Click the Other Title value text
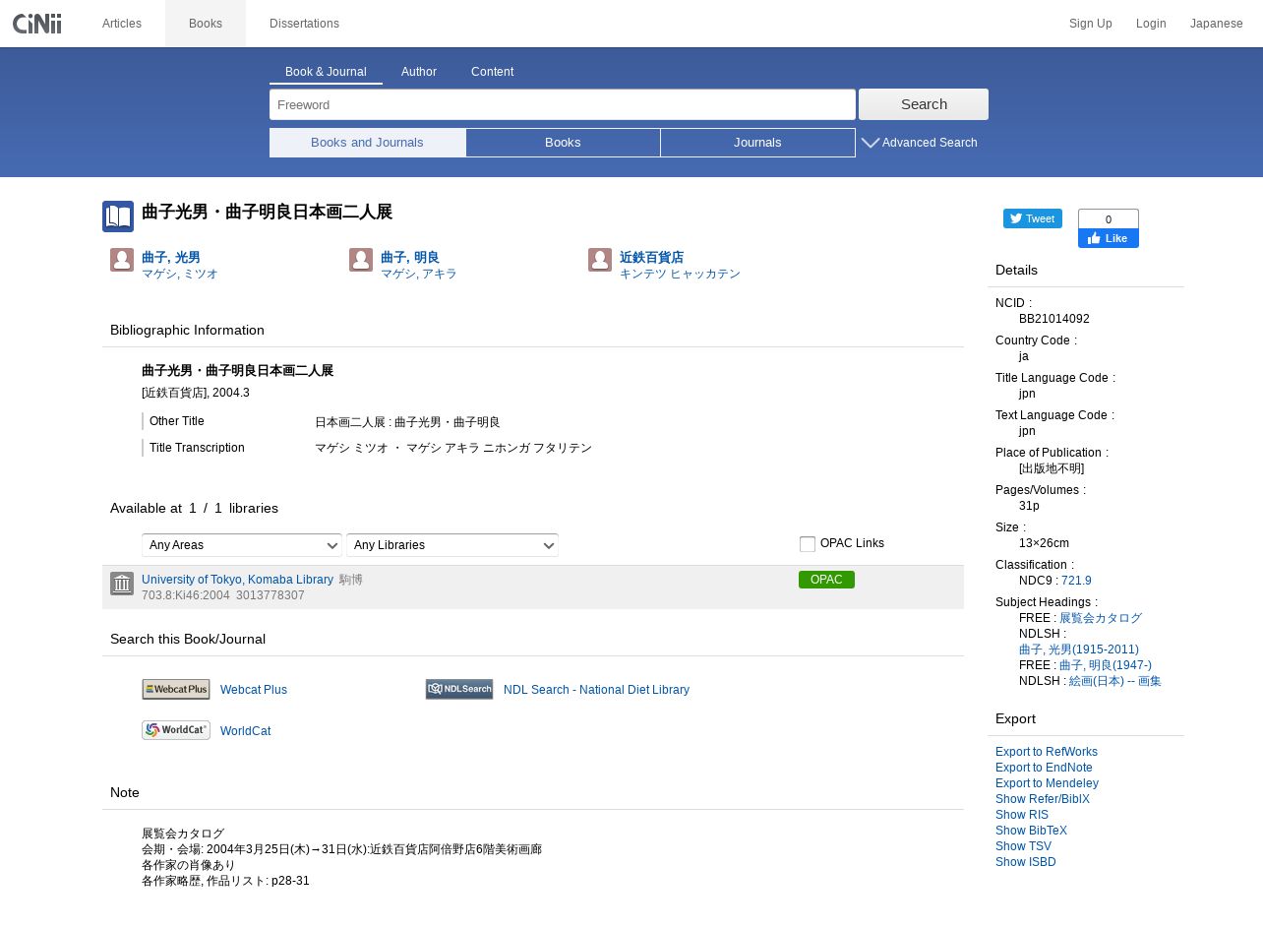Viewport: 1263px width, 928px height. [x=407, y=422]
